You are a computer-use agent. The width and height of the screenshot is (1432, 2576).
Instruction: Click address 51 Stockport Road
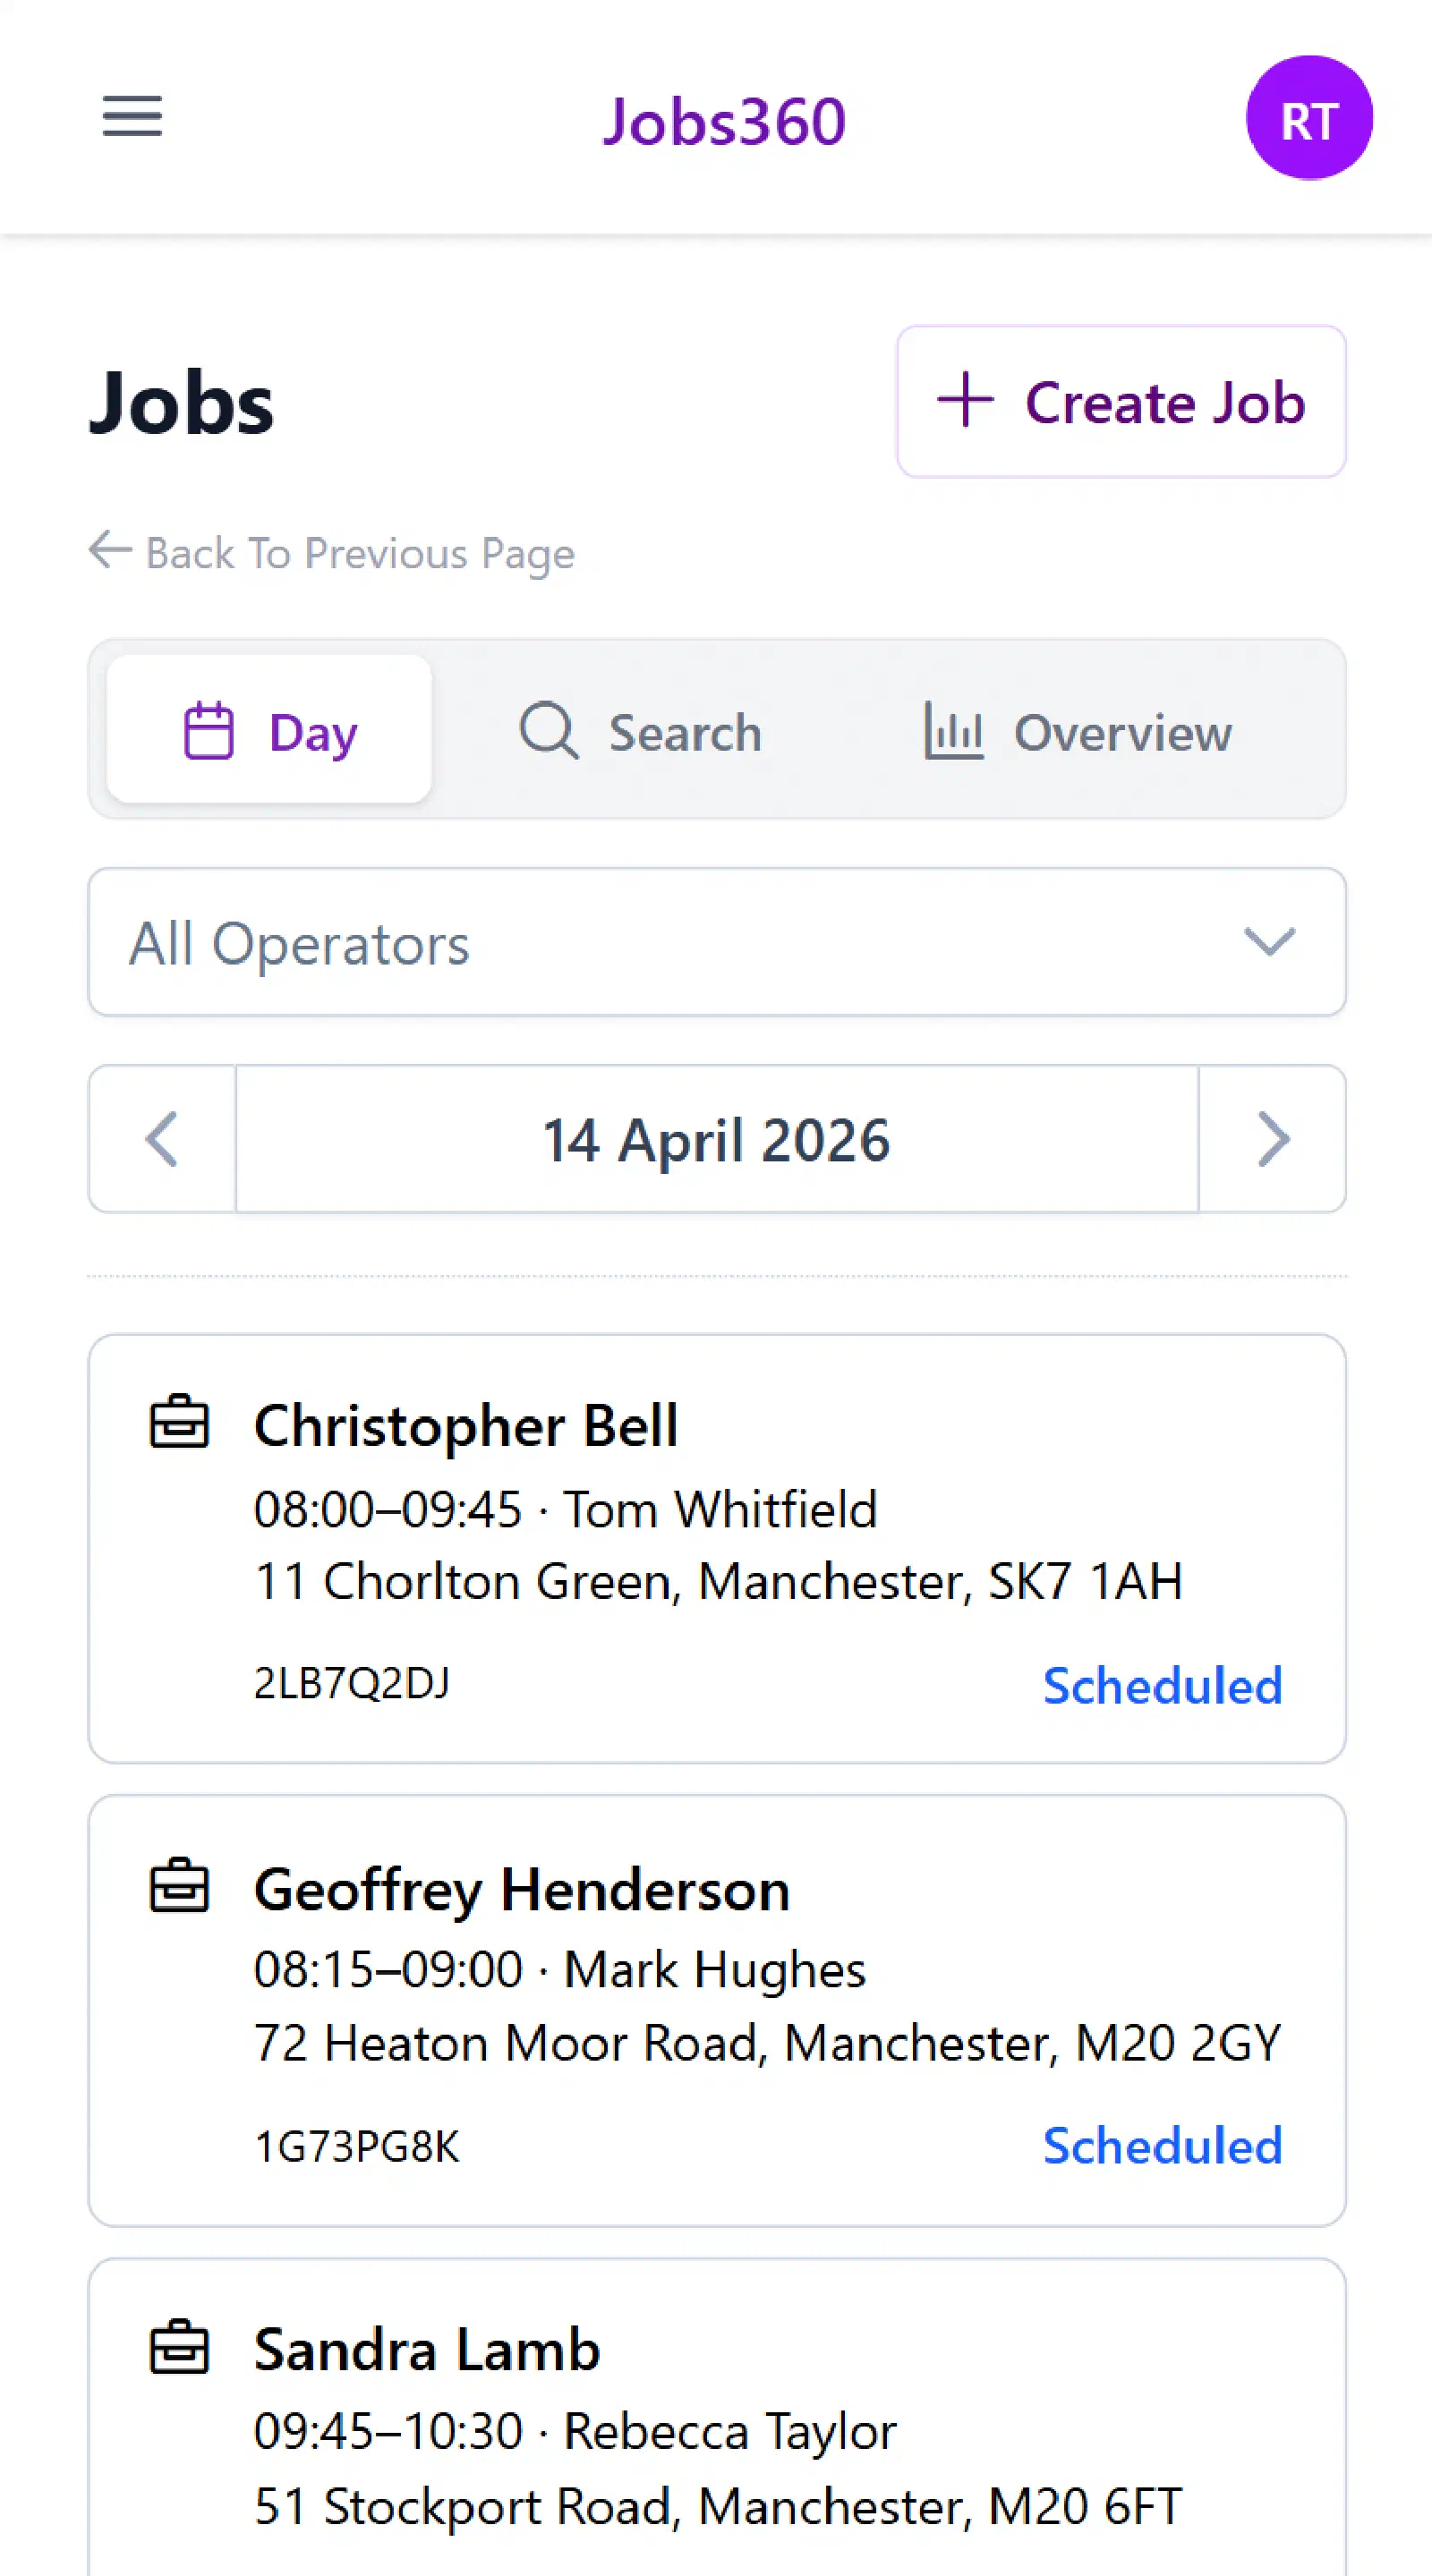(718, 2506)
